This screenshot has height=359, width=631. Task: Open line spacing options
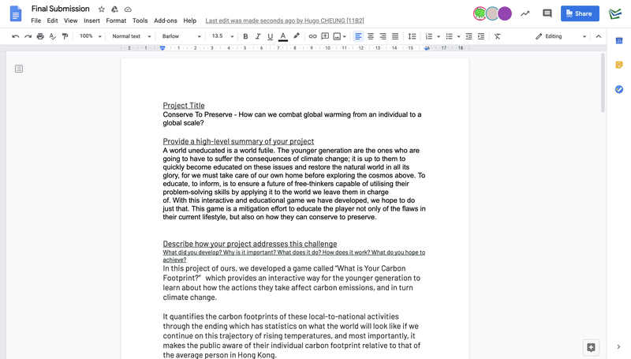[412, 36]
